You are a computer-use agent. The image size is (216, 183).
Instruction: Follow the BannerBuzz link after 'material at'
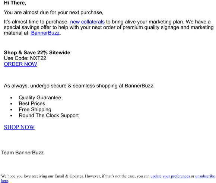point(45,33)
